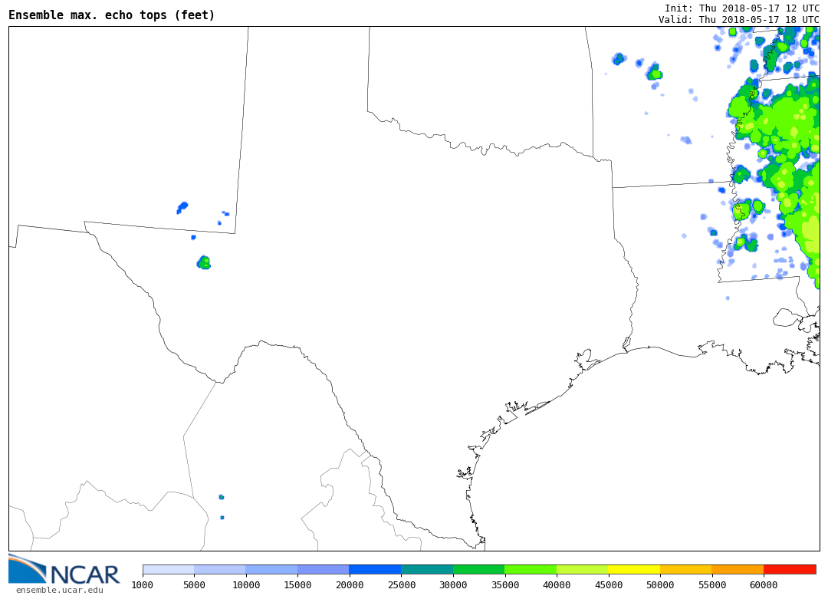Click the blue echo cell in New Mexico
Image resolution: width=828 pixels, height=599 pixels.
click(x=182, y=206)
